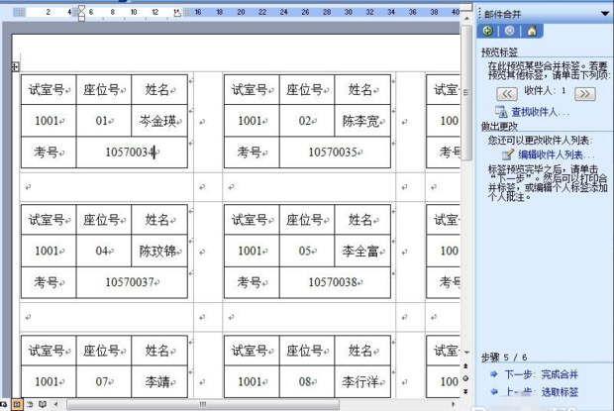Click the Forward arrow in task pane header
This screenshot has width=614, height=411.
coord(509,31)
